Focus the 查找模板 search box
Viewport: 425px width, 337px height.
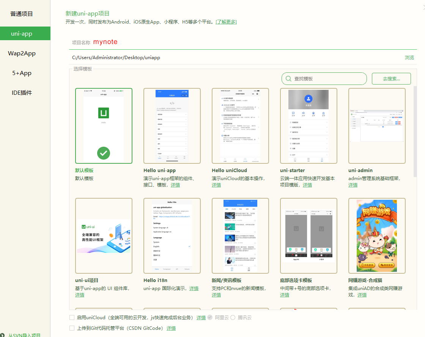coord(324,79)
